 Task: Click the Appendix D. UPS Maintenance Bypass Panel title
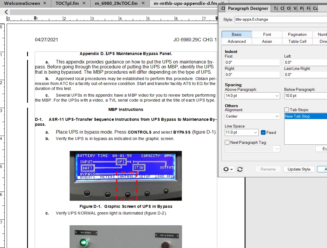tap(126, 54)
